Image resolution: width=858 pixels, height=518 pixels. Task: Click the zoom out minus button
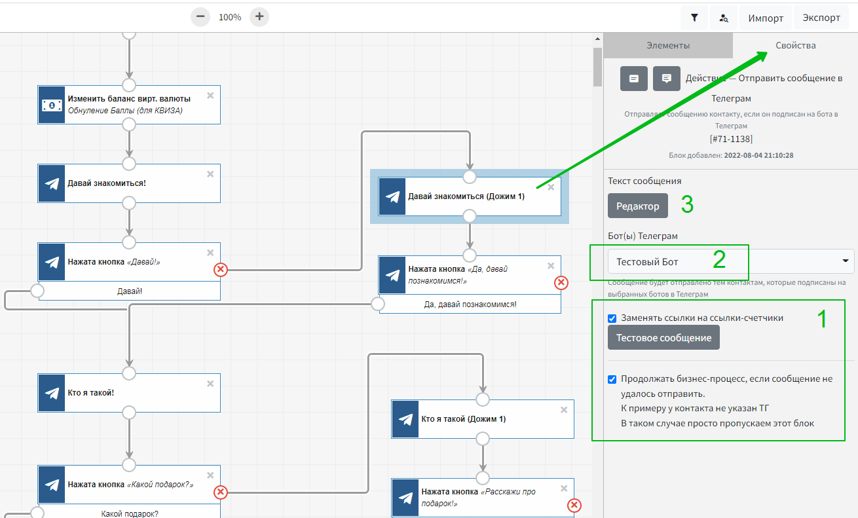click(200, 17)
